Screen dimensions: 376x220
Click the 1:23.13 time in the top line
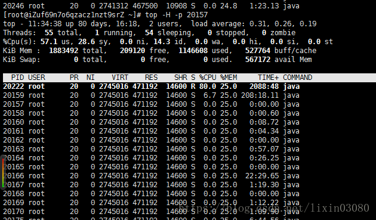tap(264, 6)
